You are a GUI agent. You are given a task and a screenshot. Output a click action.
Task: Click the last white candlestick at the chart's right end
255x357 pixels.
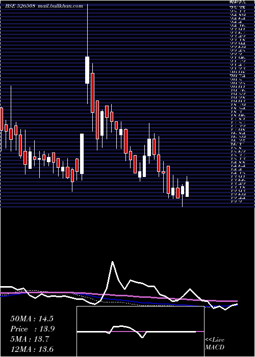click(x=187, y=189)
